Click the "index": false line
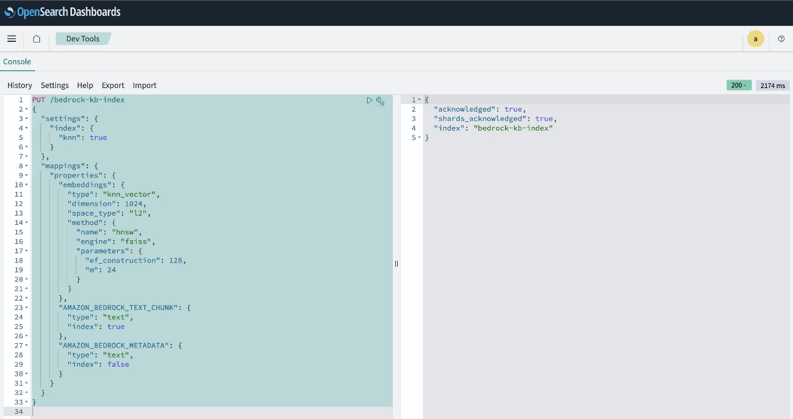The image size is (793, 419). (99, 364)
